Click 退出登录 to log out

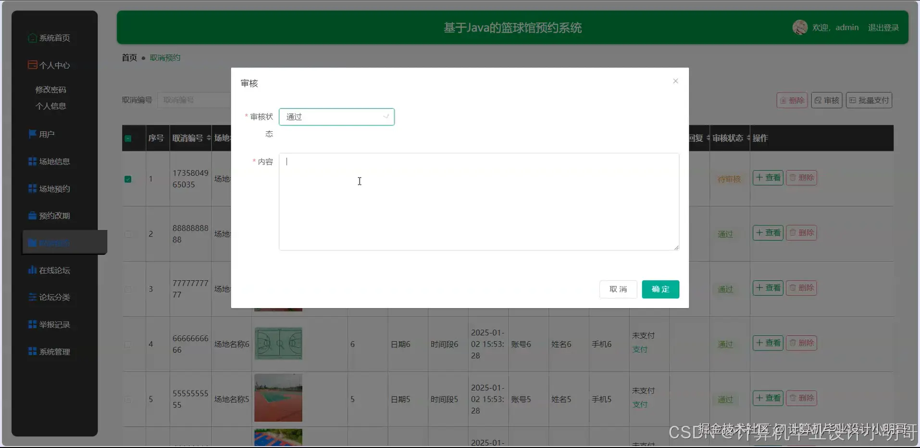coord(883,27)
